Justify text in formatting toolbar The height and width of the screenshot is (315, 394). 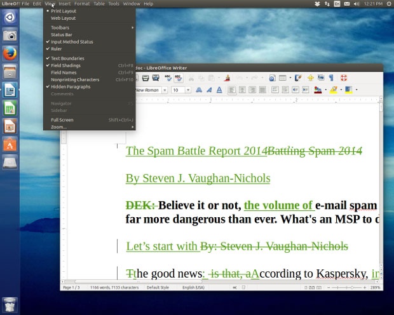tap(262, 90)
